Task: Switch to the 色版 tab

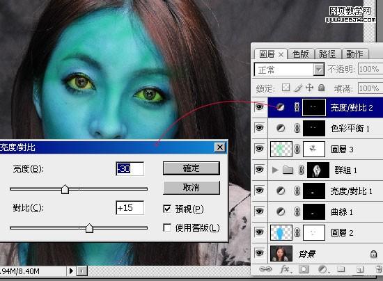Action: tap(300, 54)
